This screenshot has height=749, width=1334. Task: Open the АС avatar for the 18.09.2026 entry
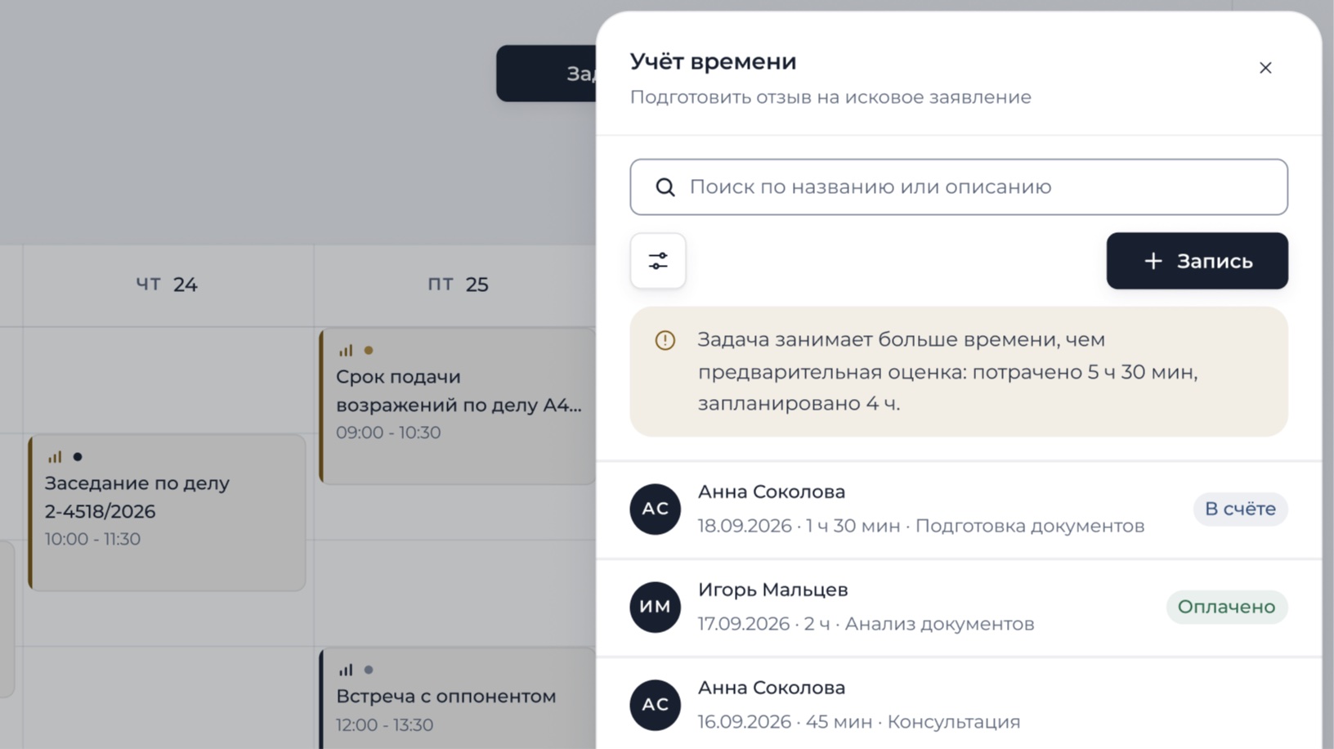655,509
